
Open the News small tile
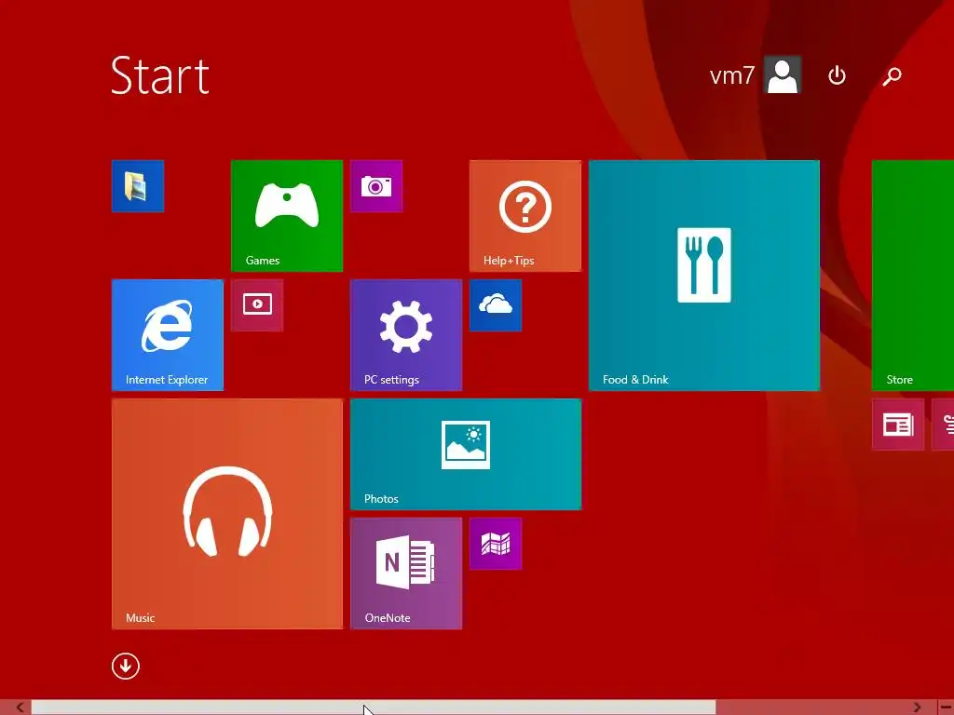pyautogui.click(x=898, y=425)
